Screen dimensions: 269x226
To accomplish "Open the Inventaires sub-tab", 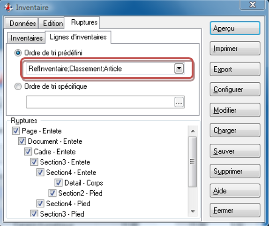I will point(26,38).
